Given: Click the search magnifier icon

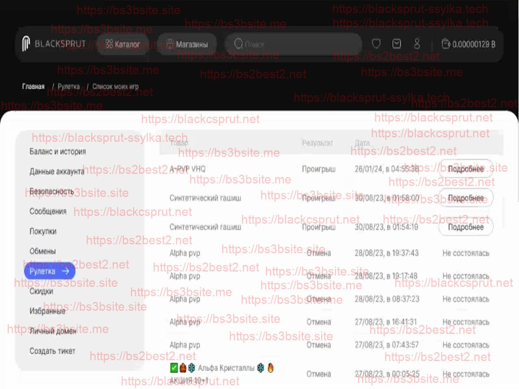Looking at the screenshot, I should pos(238,44).
